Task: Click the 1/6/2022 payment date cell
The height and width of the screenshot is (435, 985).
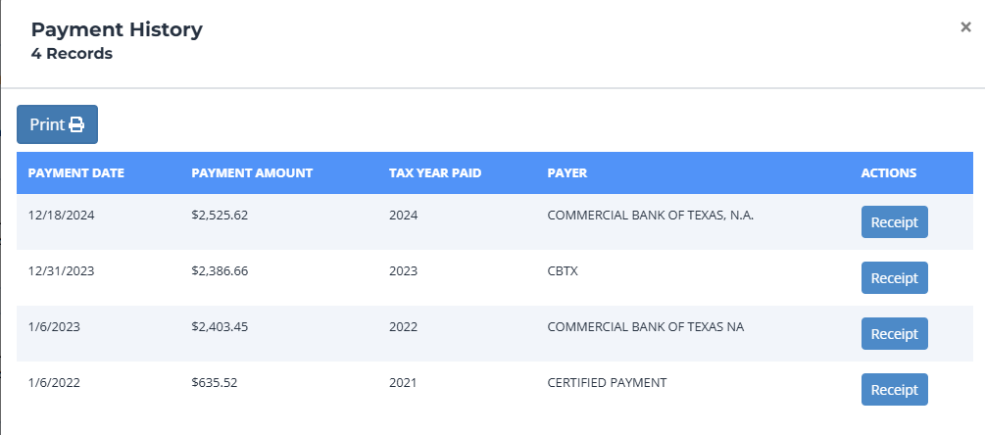Action: pos(54,383)
